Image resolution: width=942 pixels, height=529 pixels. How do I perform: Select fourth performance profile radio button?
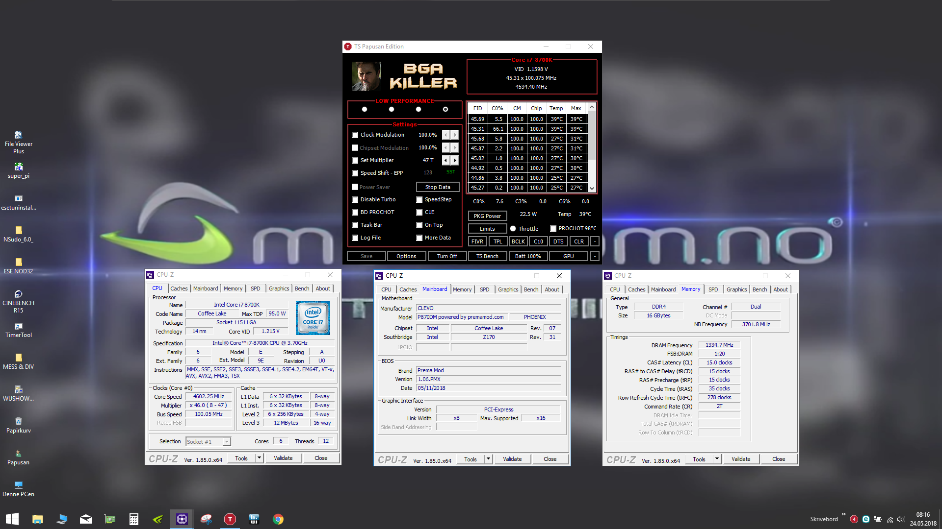445,109
